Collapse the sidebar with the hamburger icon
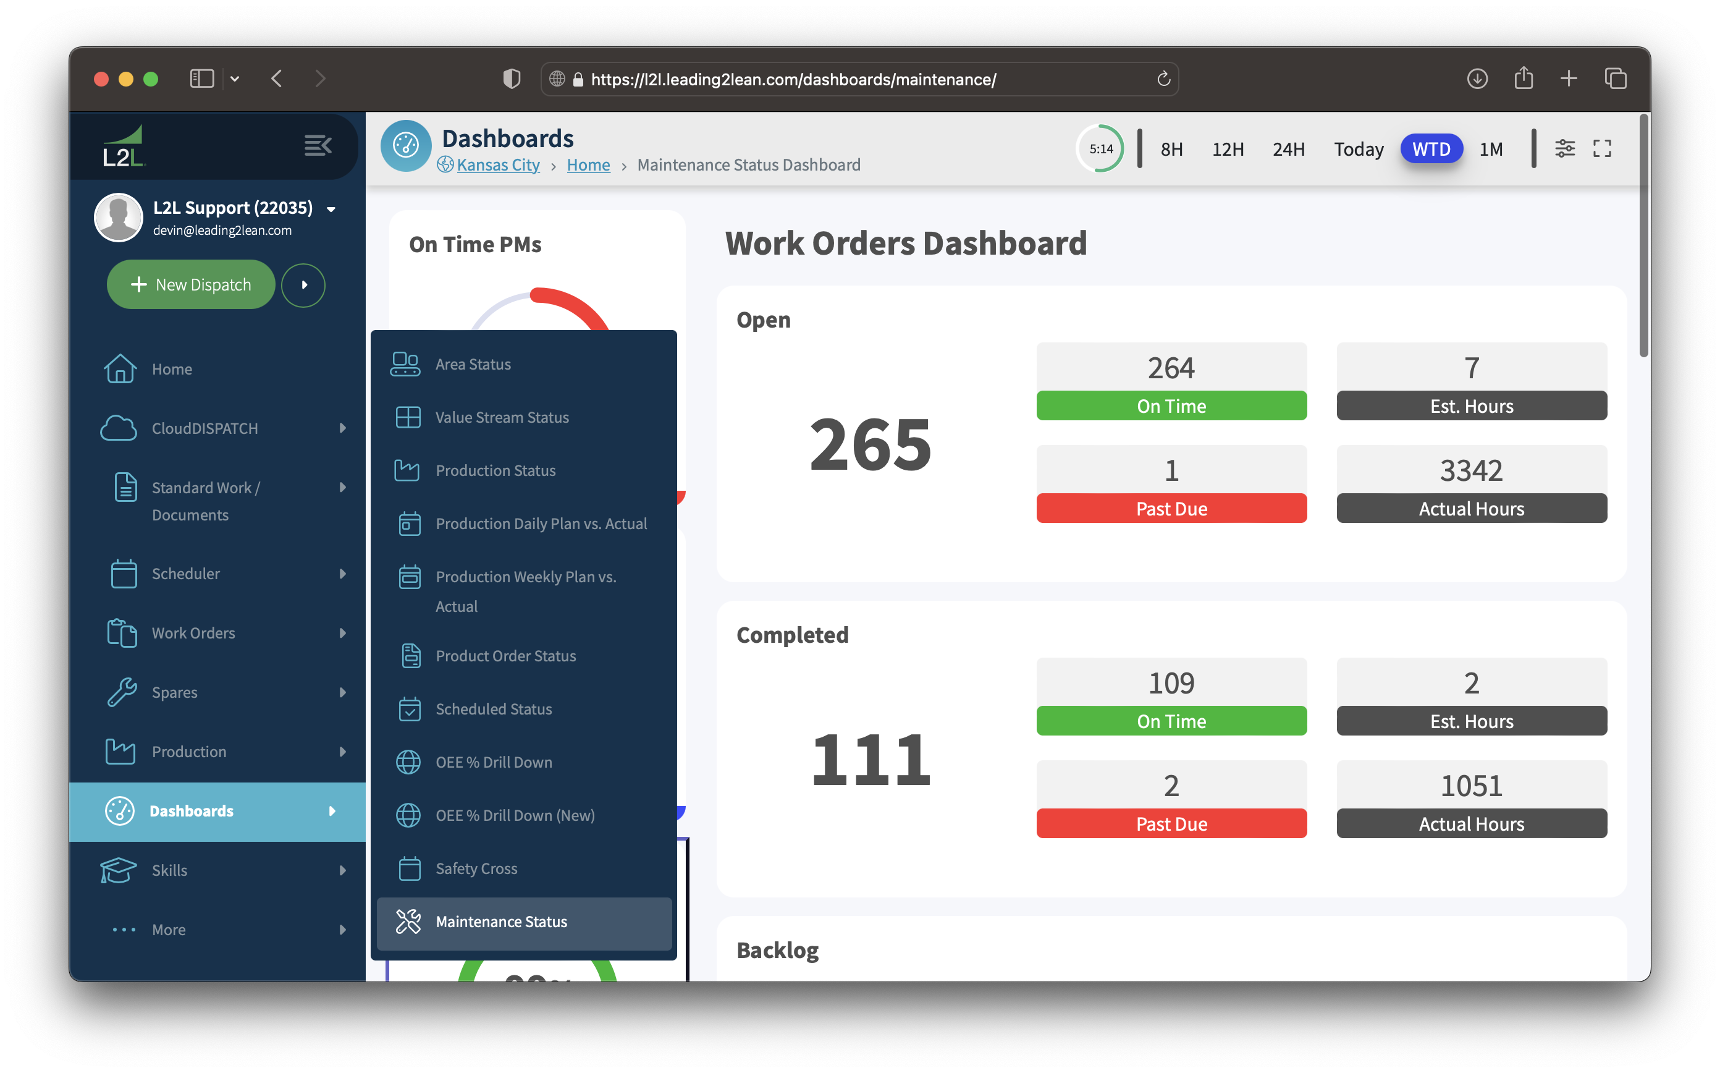Viewport: 1720px width, 1073px height. pyautogui.click(x=318, y=145)
